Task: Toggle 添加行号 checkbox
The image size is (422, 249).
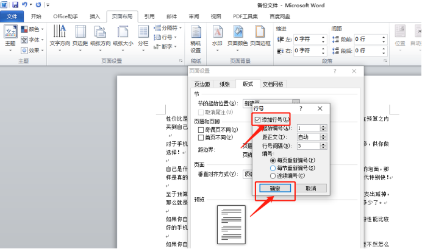Action: pos(257,119)
